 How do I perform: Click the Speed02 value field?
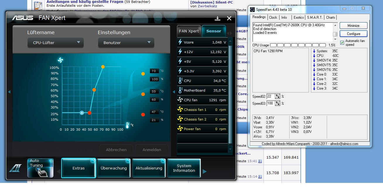pos(271,96)
